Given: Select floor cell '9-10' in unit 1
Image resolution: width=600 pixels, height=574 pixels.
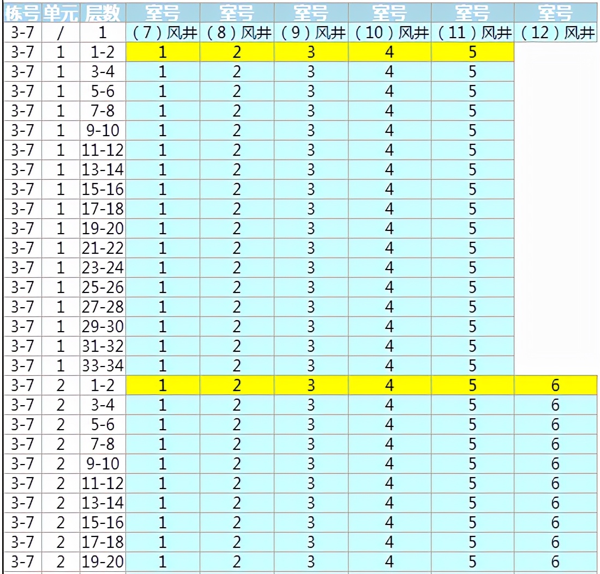Looking at the screenshot, I should pos(103,130).
